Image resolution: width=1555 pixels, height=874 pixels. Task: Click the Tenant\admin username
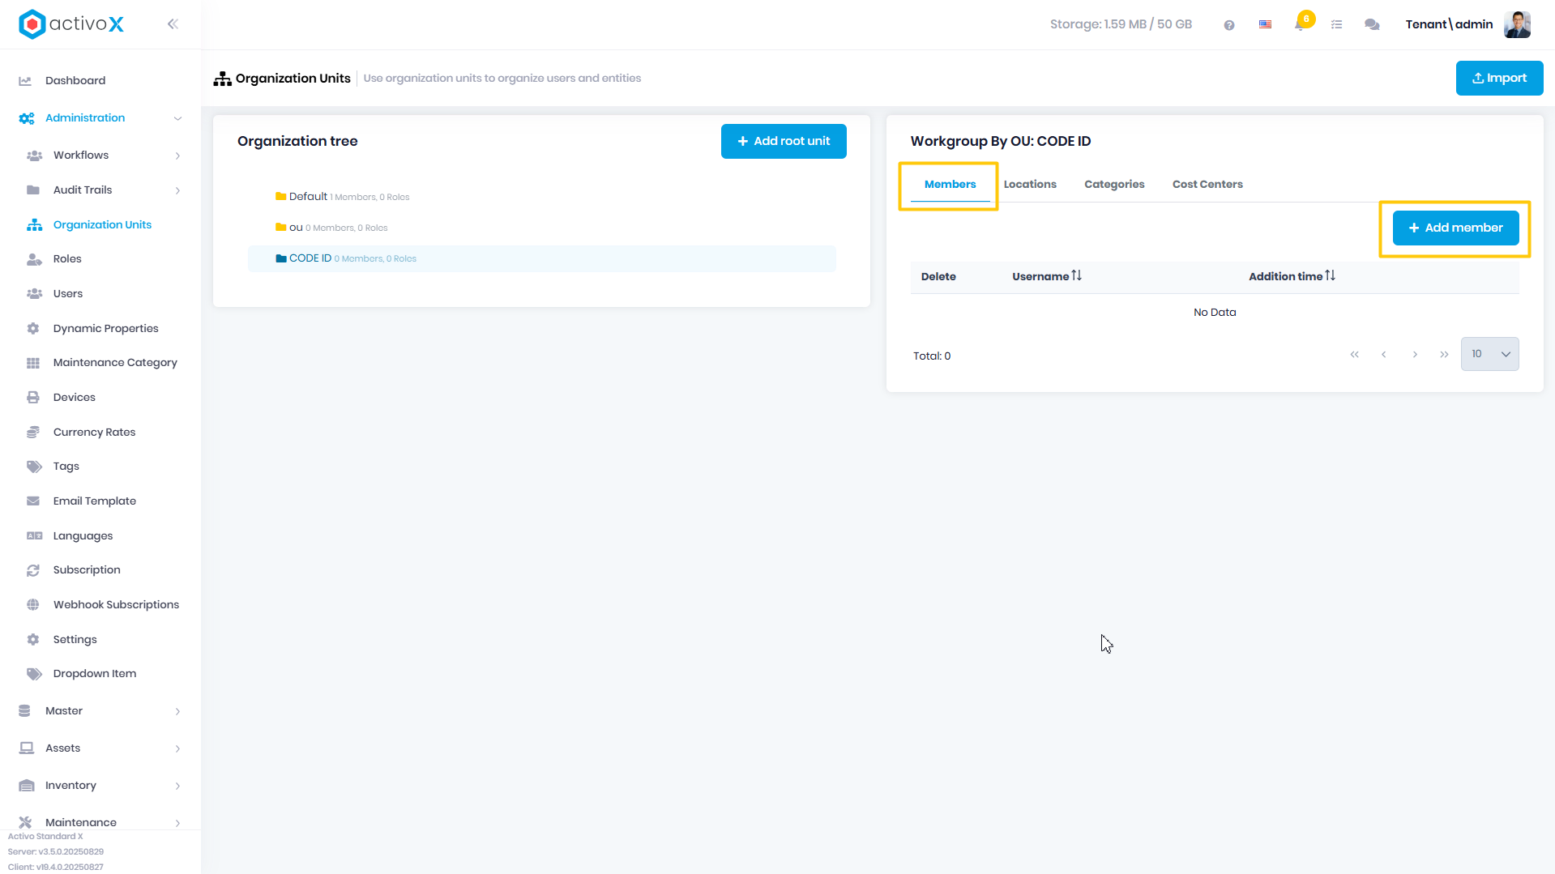[1449, 24]
